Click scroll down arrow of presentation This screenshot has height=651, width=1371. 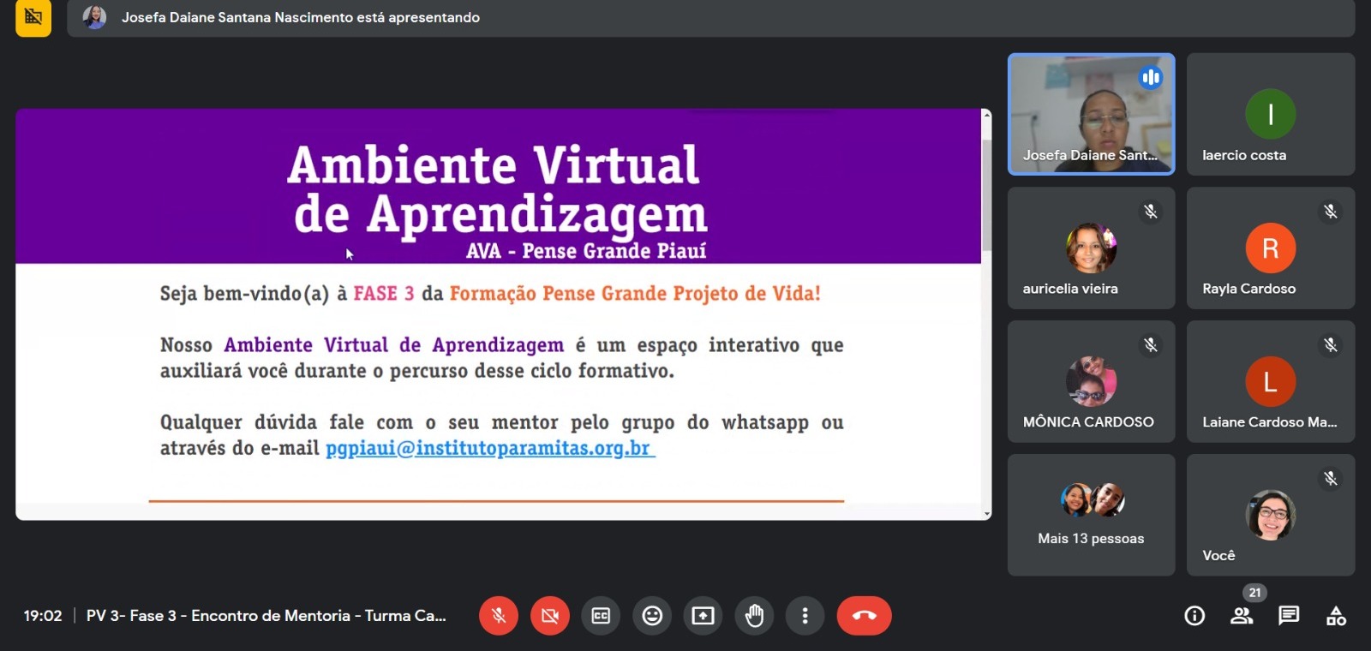[987, 514]
